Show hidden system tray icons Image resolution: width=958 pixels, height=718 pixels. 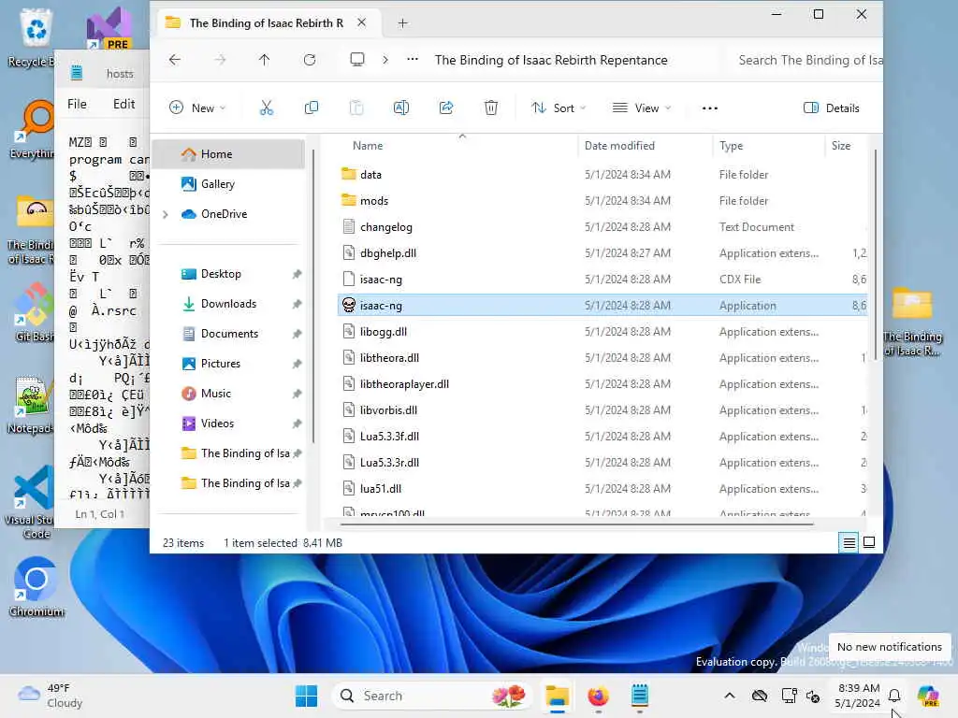click(x=730, y=696)
